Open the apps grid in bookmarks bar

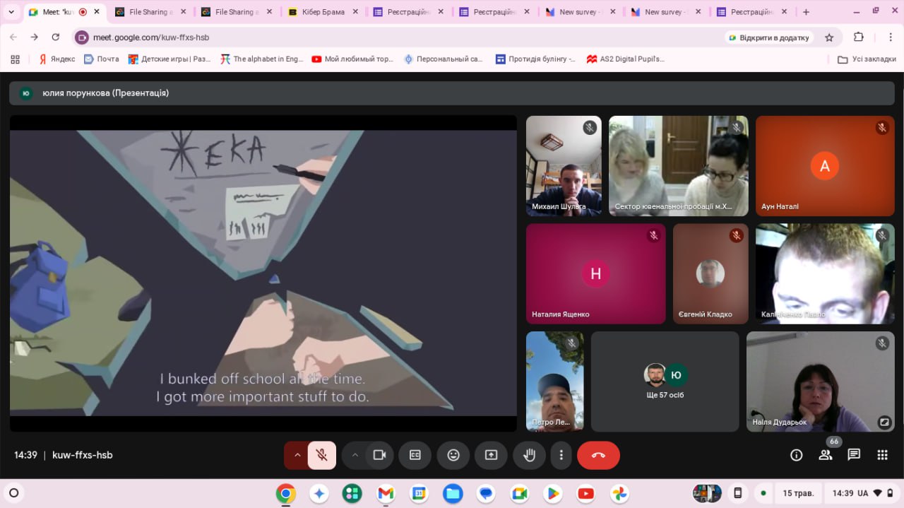pos(15,59)
